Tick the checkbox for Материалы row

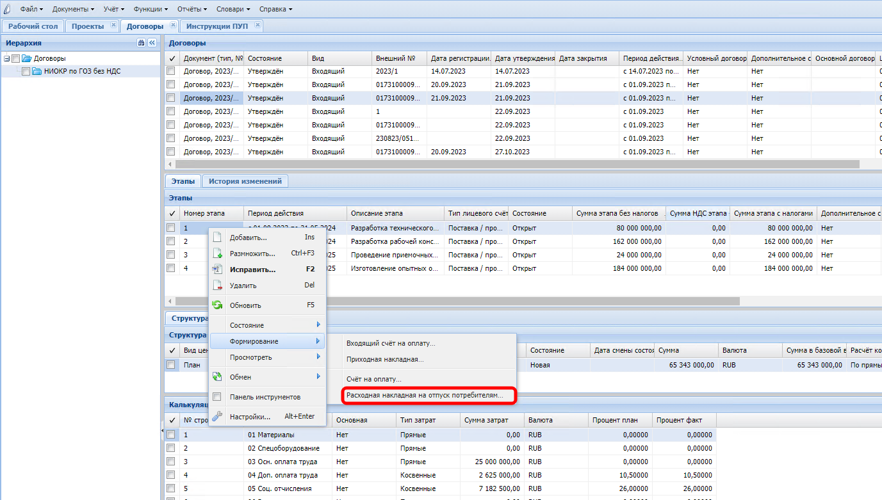(171, 435)
